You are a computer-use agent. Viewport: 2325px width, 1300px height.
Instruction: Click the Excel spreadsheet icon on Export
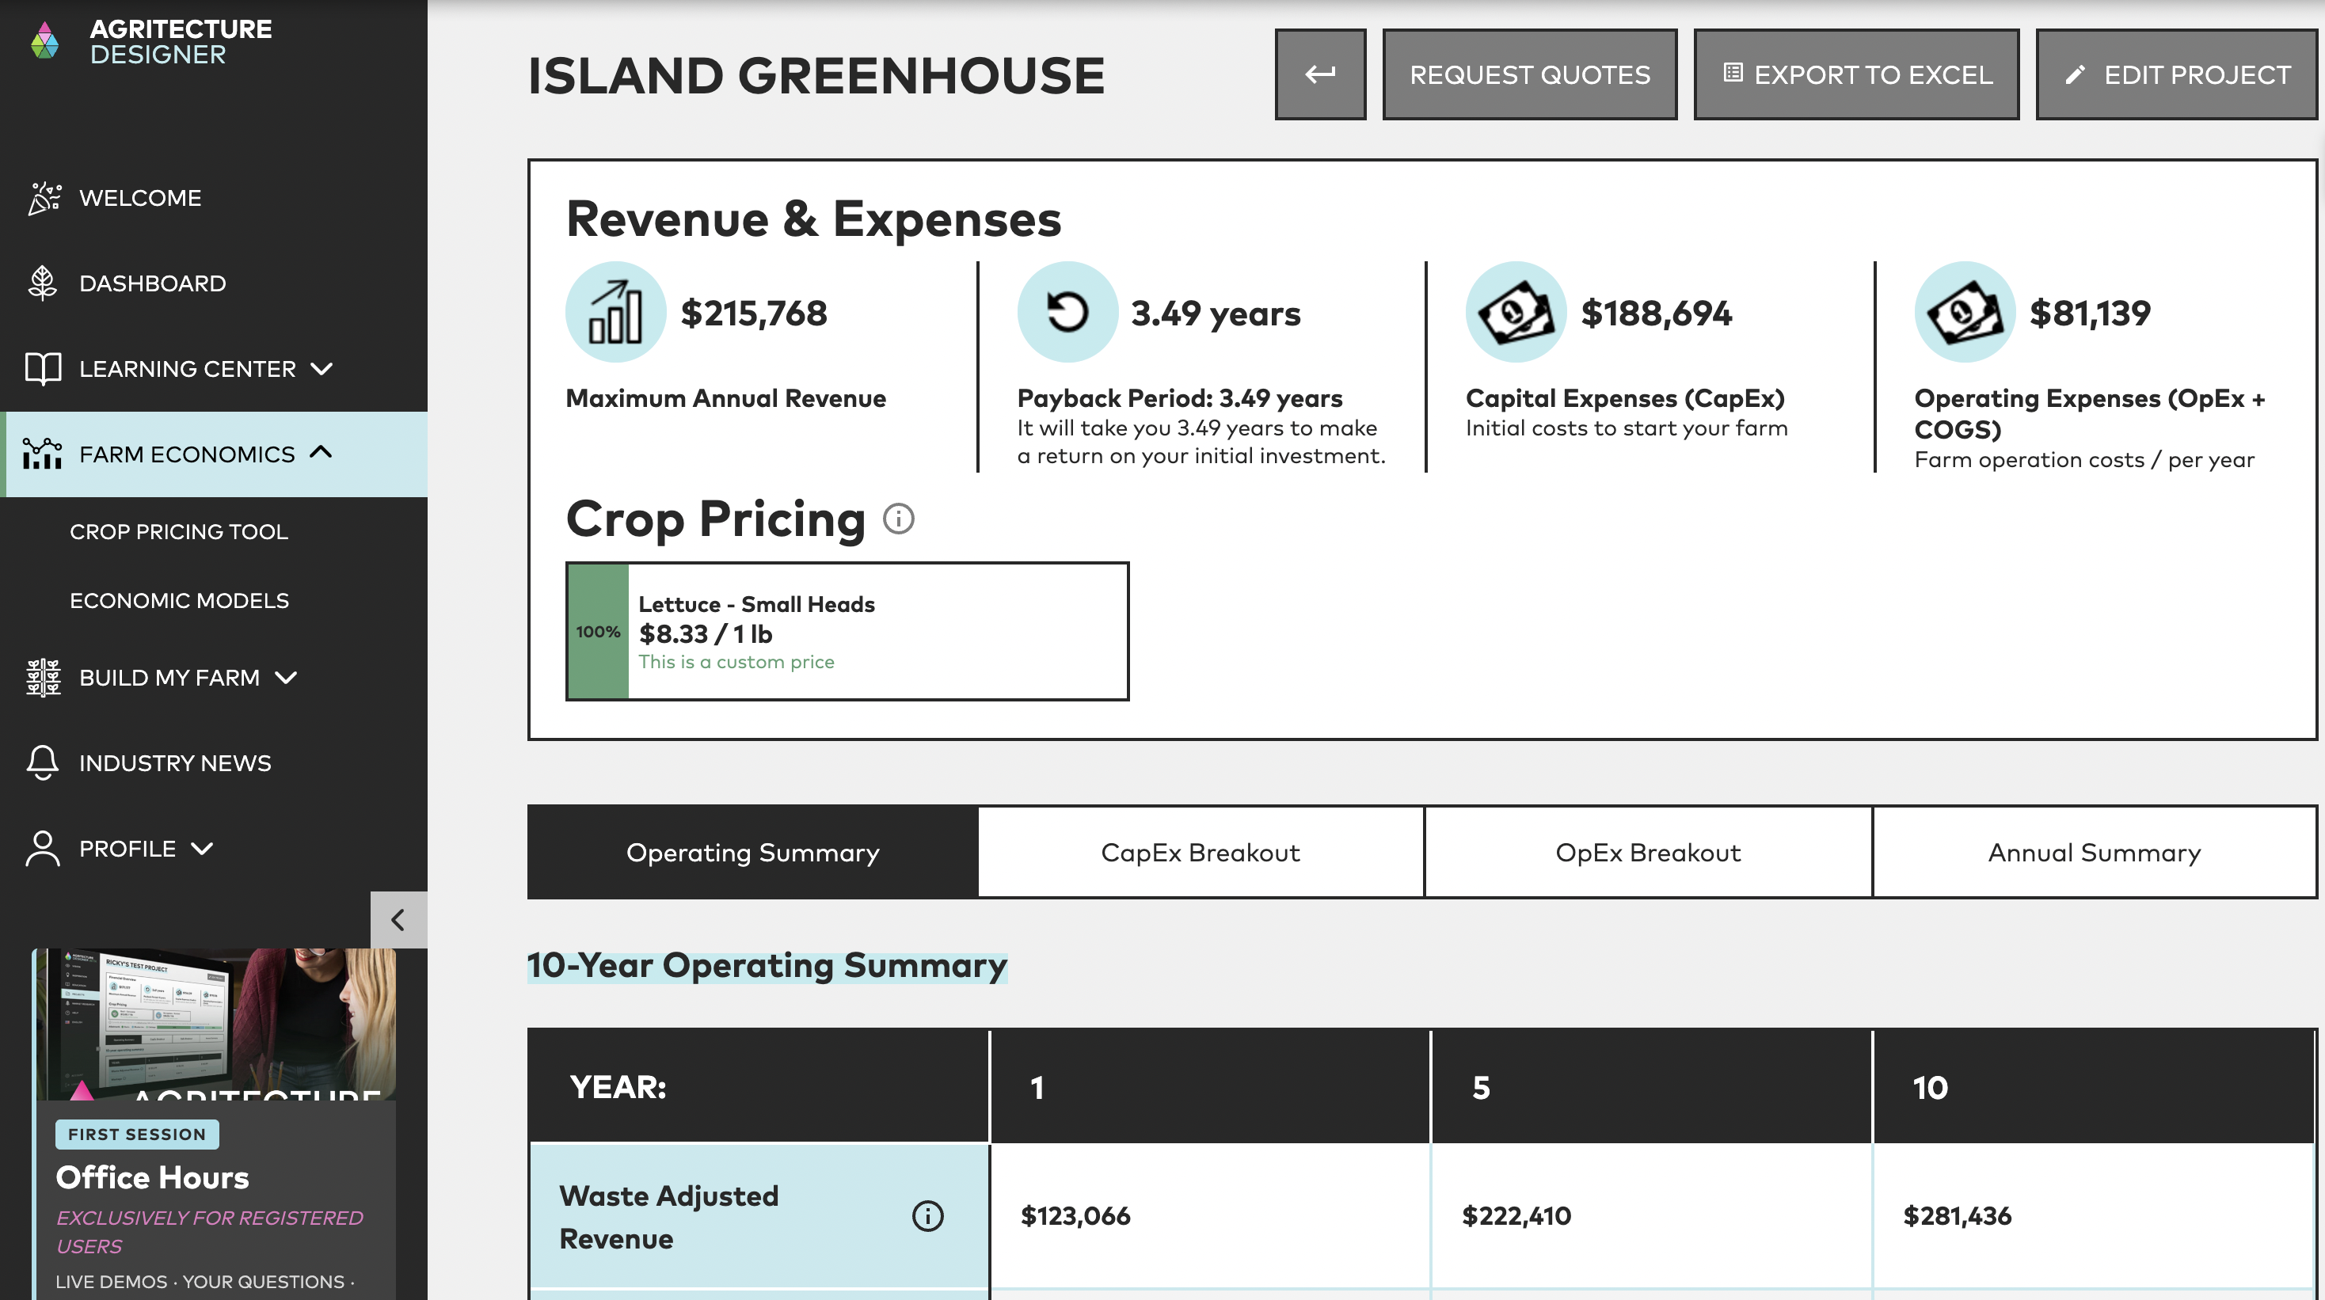(x=1732, y=73)
